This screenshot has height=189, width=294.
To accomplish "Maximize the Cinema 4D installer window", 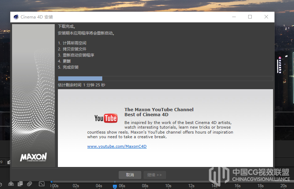I will click(250, 17).
